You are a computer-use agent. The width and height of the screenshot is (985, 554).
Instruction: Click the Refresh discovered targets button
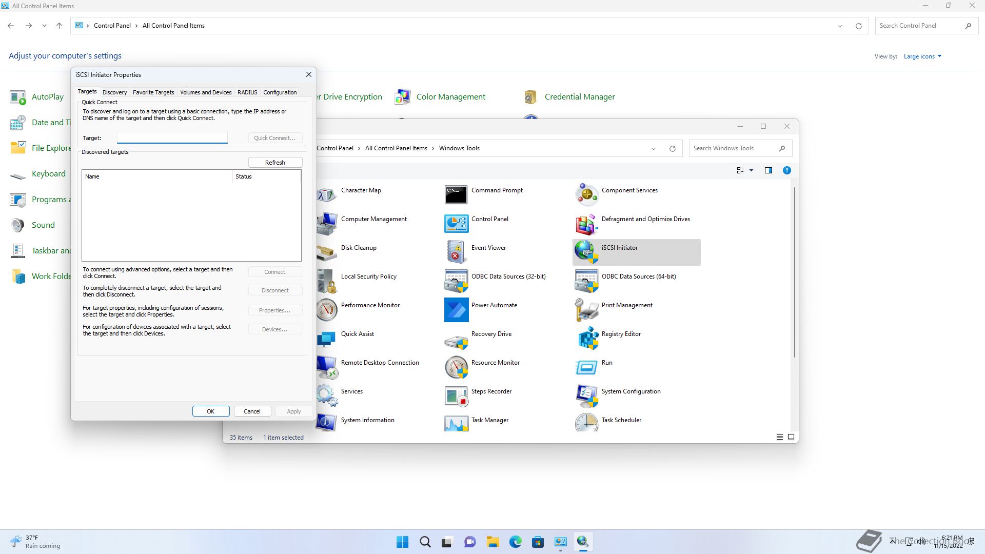[x=275, y=163]
